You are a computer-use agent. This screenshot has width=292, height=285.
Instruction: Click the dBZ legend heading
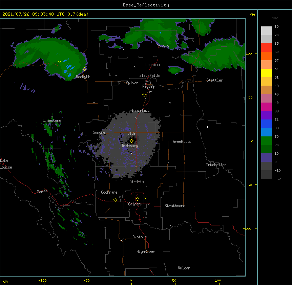pyautogui.click(x=274, y=18)
